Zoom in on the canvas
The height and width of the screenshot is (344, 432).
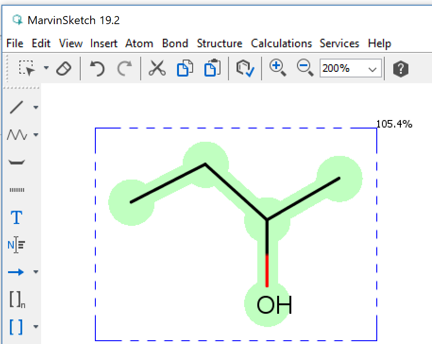point(278,69)
